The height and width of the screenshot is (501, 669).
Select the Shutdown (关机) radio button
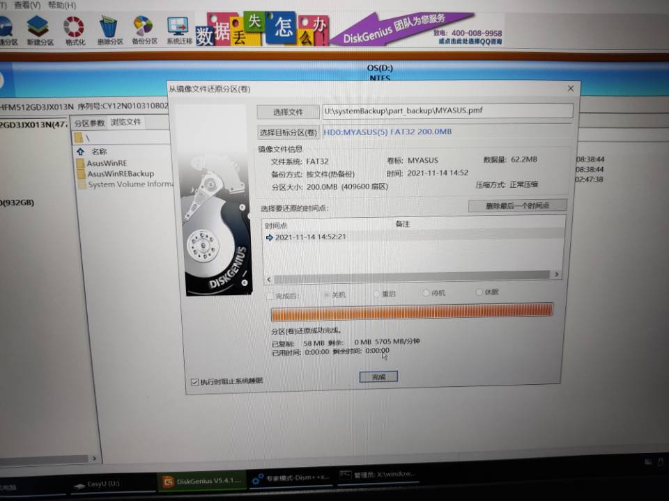click(x=326, y=295)
